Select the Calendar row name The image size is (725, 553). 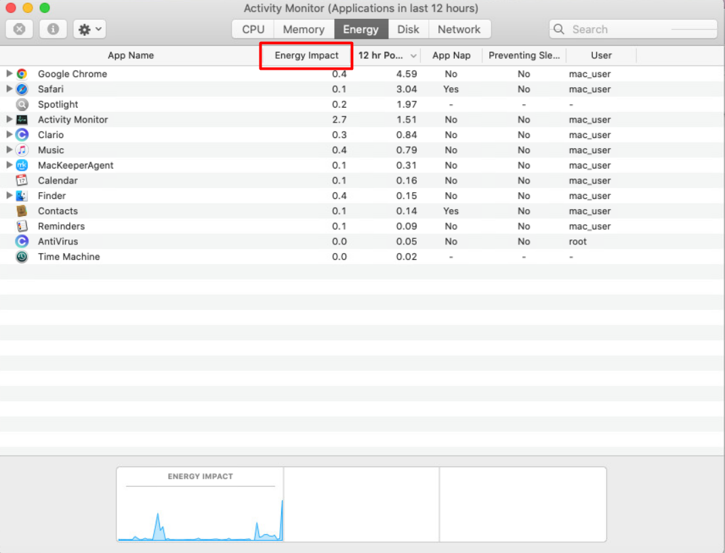(x=58, y=181)
